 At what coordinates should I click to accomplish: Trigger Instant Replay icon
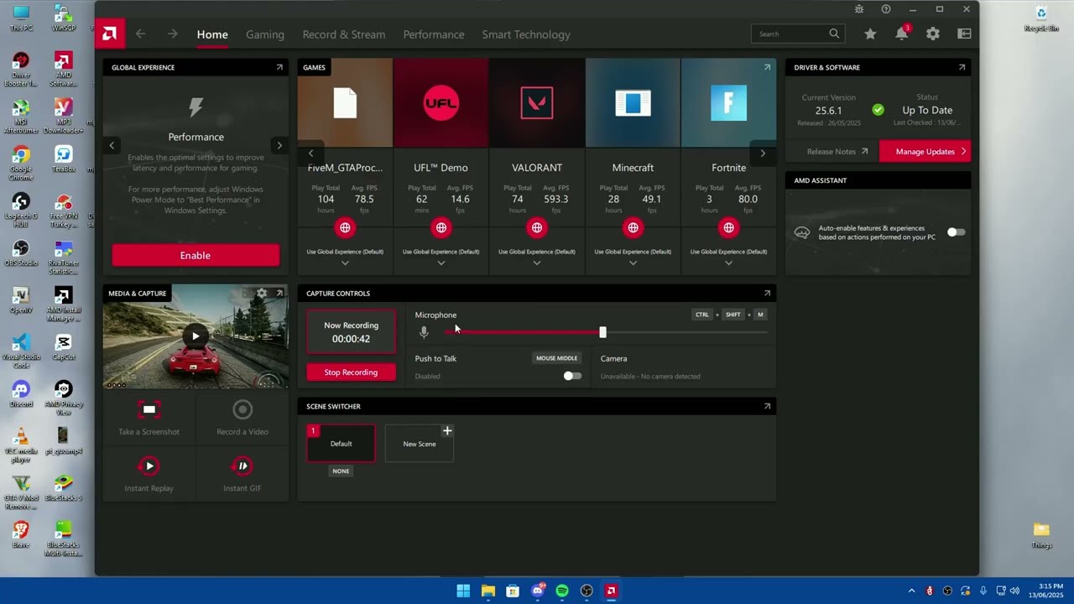[x=149, y=466]
